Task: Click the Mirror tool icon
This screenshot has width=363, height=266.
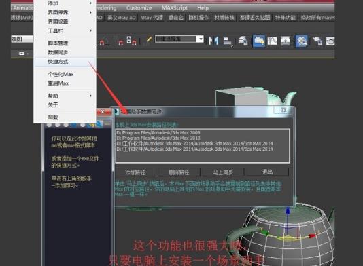Action: 213,41
